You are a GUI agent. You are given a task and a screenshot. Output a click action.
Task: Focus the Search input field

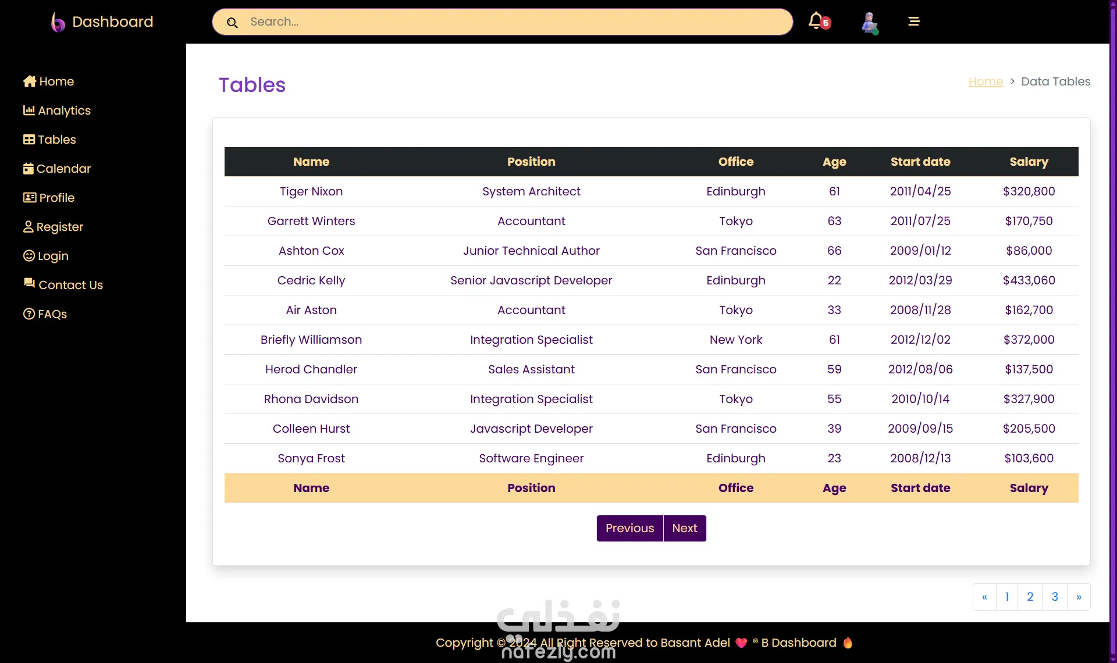[512, 22]
